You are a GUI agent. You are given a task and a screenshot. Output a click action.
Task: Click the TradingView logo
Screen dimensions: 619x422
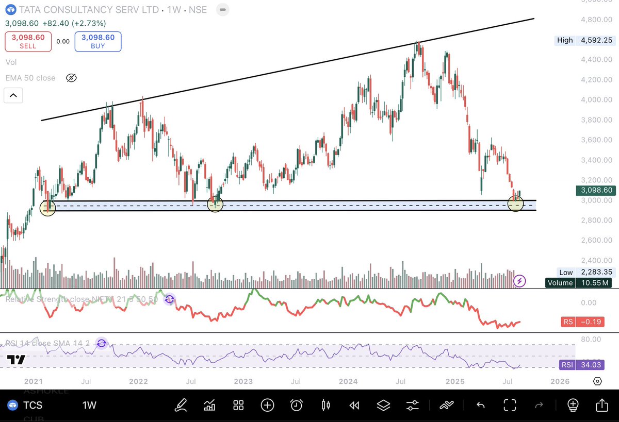(x=16, y=359)
